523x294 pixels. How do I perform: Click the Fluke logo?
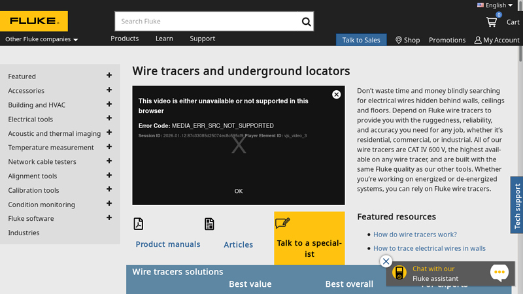click(x=34, y=21)
